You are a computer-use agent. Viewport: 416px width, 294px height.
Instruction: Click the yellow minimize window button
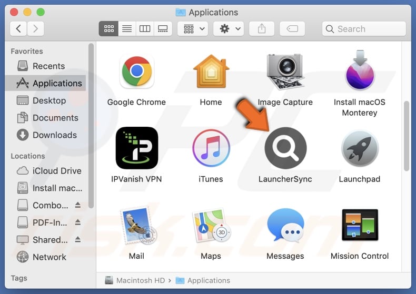27,12
